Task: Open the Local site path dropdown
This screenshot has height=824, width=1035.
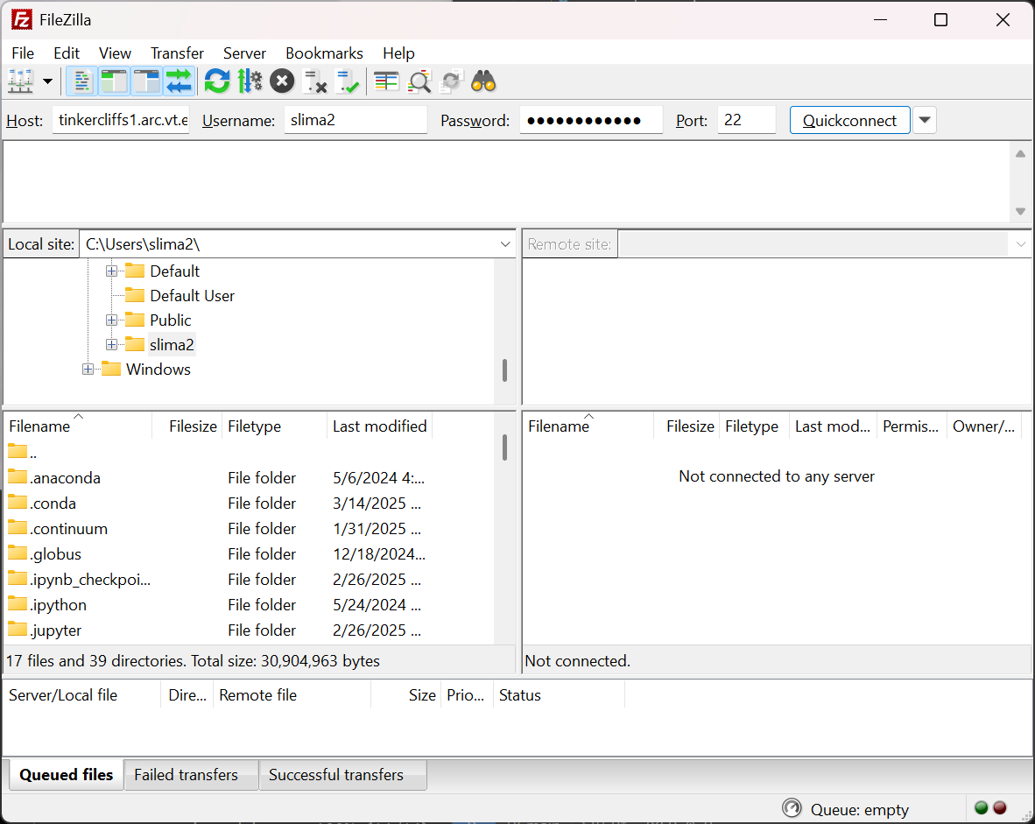Action: [x=505, y=244]
